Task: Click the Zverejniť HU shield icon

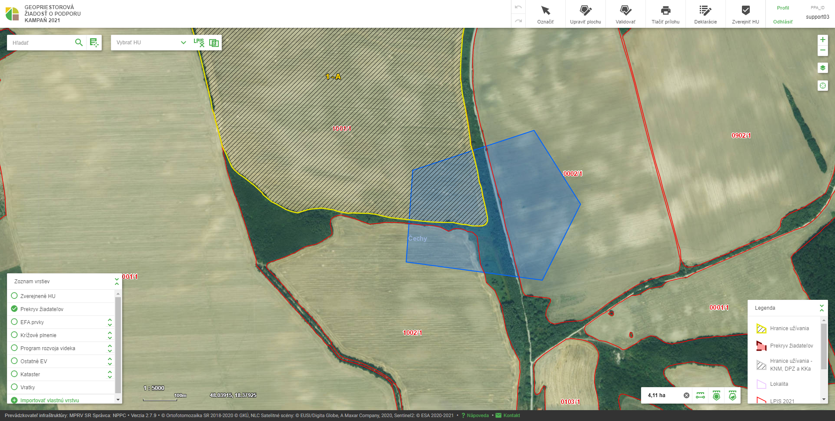Action: click(x=745, y=10)
